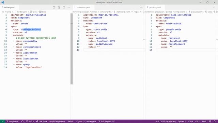Click localhost:6379 value in pubsub.yaml
This screenshot has width=218, height=123.
178,41
